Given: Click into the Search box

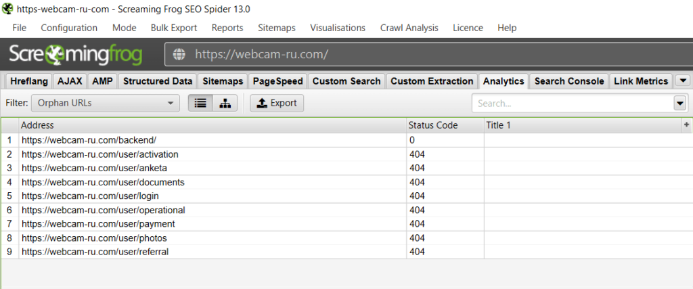Looking at the screenshot, I should [573, 104].
